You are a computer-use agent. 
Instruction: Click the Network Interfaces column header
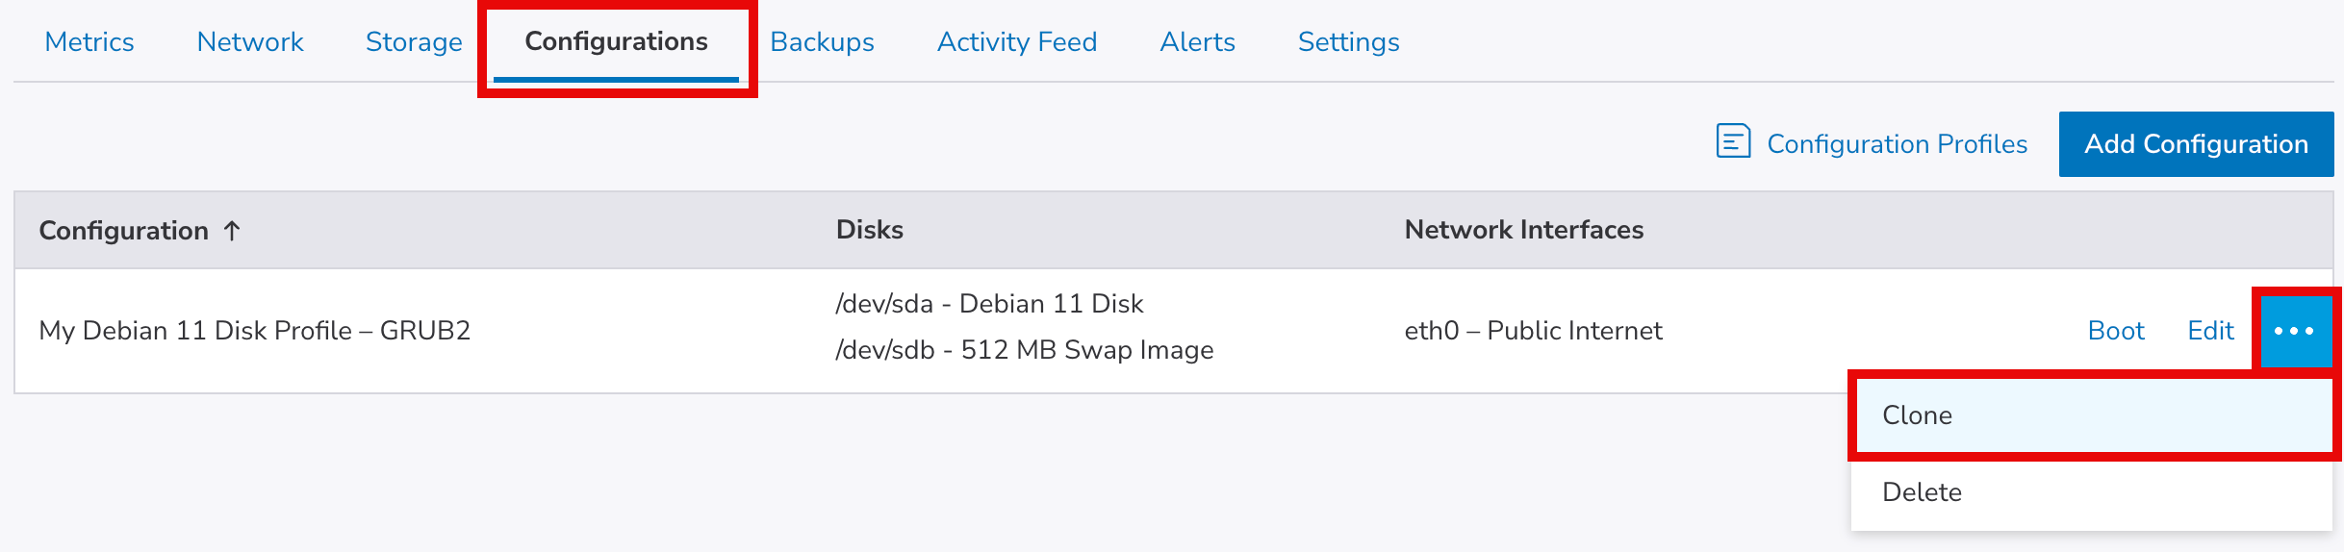[x=1523, y=230]
